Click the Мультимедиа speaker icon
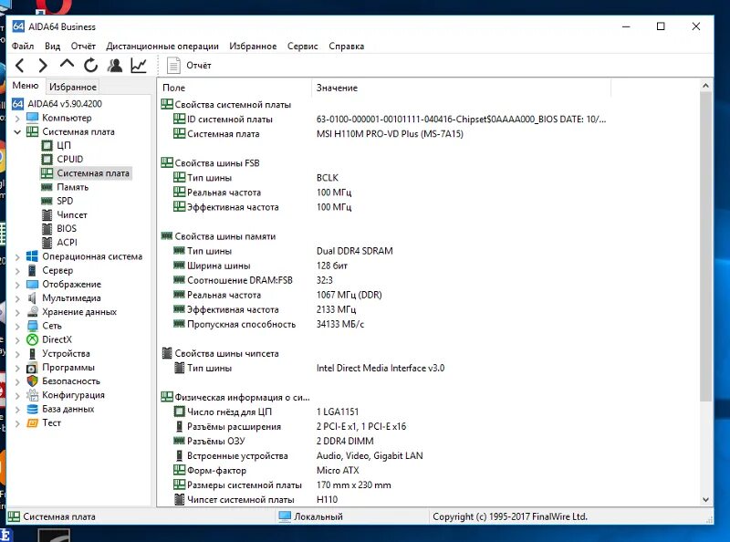The height and width of the screenshot is (542, 730). [32, 298]
